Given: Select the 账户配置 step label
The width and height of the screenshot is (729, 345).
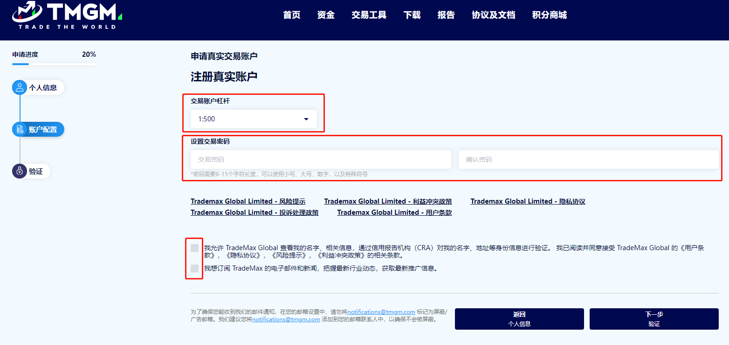Looking at the screenshot, I should pos(43,130).
